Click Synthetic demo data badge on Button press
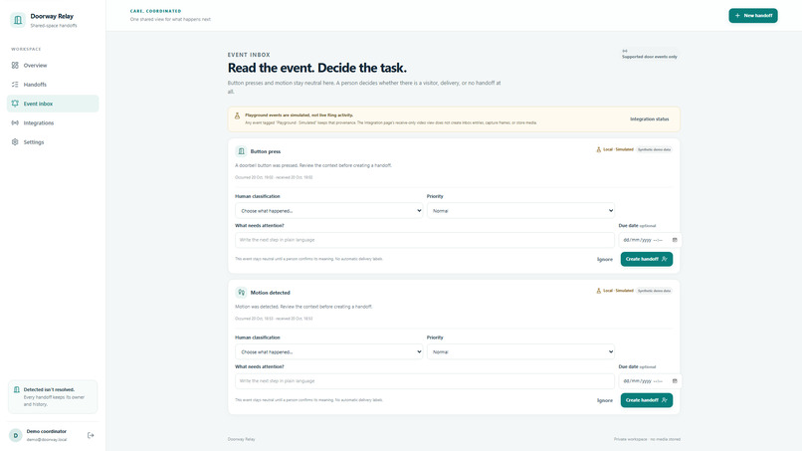 pos(654,149)
